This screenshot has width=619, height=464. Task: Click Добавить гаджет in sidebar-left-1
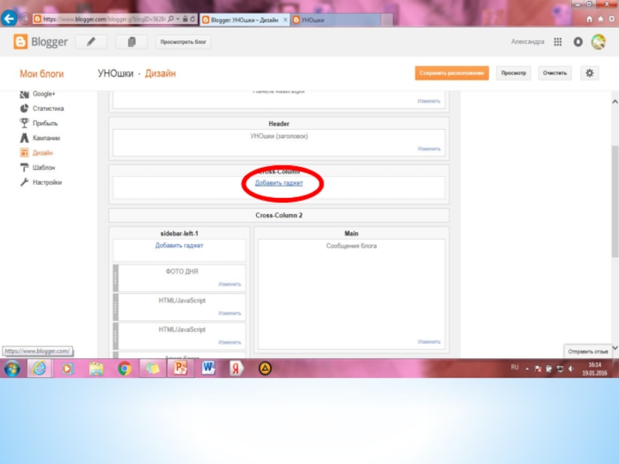coord(179,246)
